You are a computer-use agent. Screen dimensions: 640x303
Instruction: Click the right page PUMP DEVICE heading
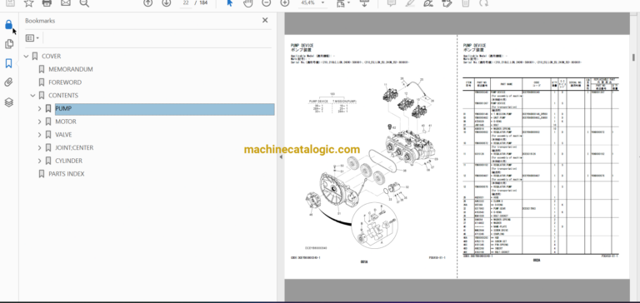point(474,45)
